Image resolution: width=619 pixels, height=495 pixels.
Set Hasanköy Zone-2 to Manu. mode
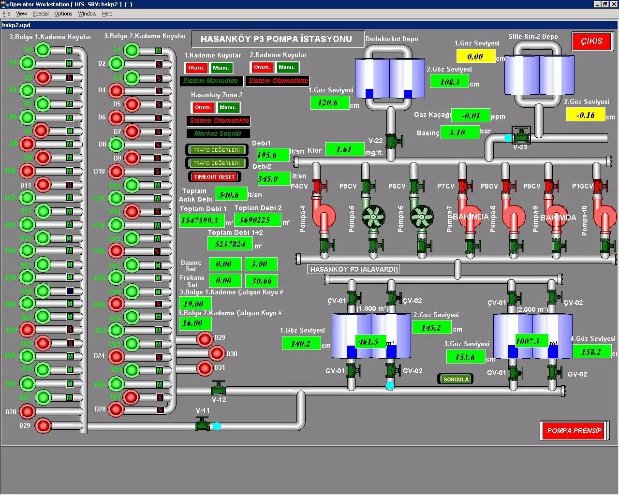tap(227, 107)
